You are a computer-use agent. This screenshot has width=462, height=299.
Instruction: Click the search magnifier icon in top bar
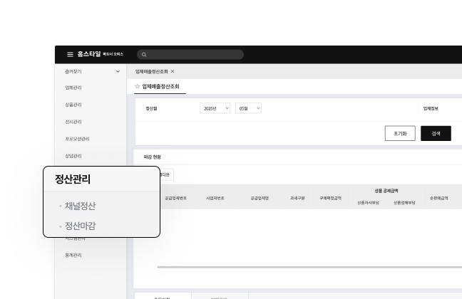pos(143,55)
